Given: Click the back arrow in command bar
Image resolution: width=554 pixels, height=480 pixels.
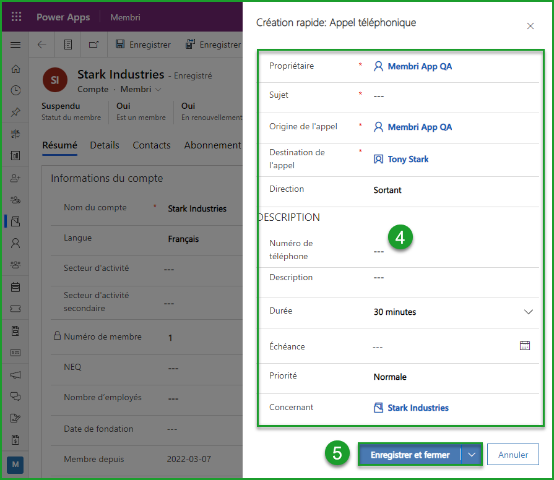Looking at the screenshot, I should [x=41, y=45].
